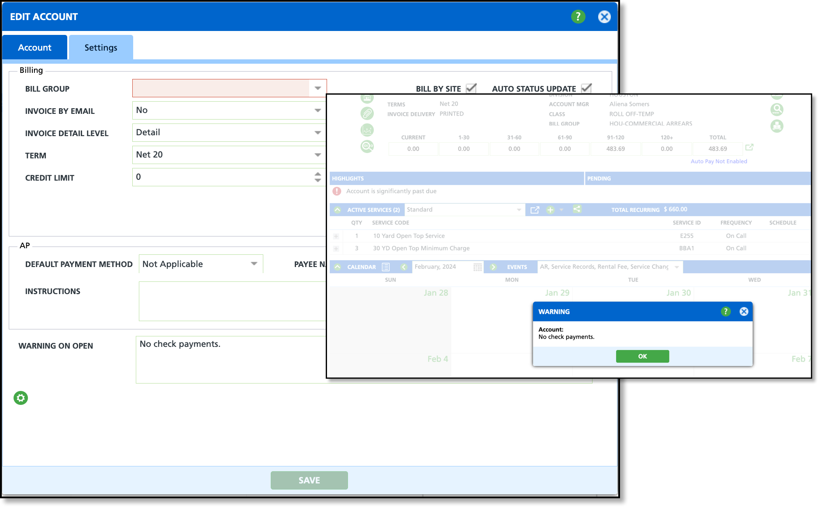
Task: Toggle the Auto Status Update checkbox
Action: (586, 88)
